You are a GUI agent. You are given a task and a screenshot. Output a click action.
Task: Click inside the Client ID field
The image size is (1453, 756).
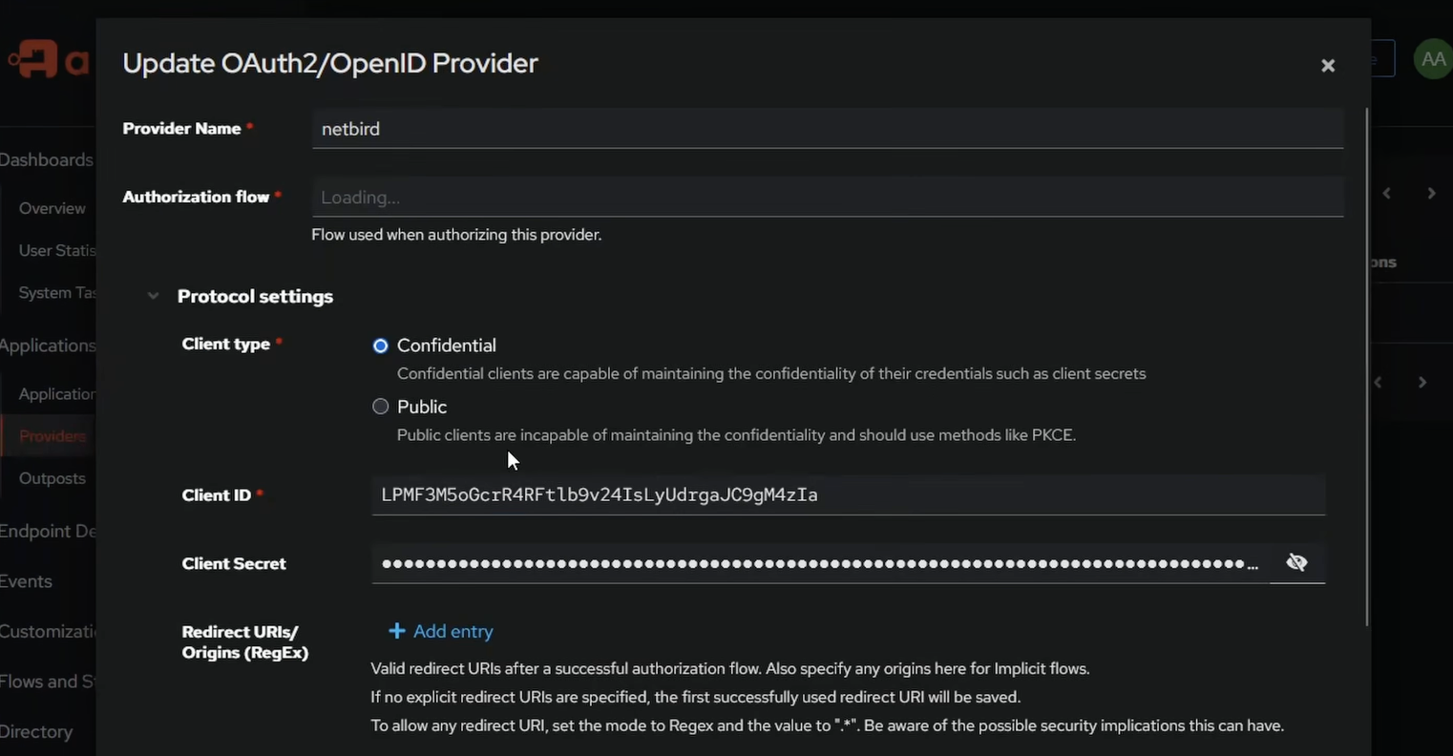click(848, 494)
